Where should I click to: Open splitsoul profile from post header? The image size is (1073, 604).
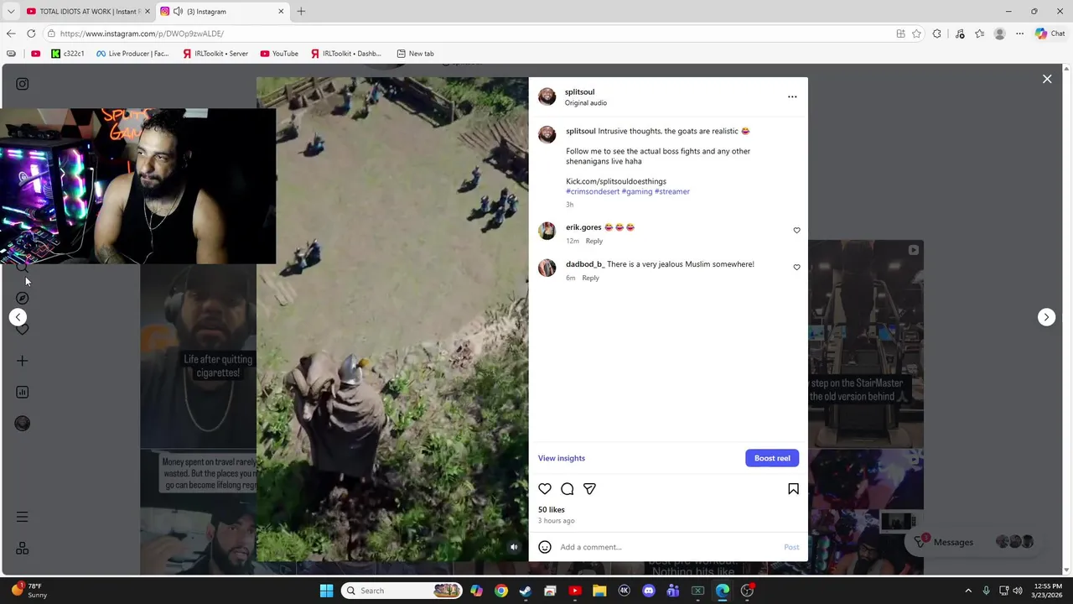click(x=579, y=92)
